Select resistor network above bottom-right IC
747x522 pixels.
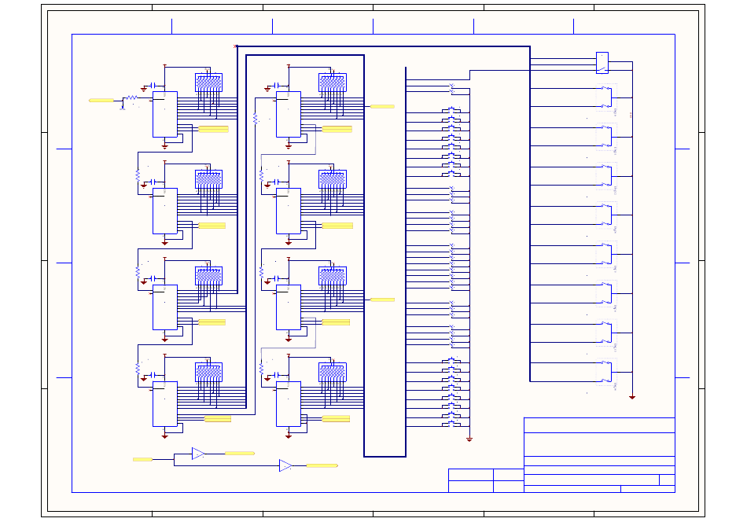coord(333,372)
